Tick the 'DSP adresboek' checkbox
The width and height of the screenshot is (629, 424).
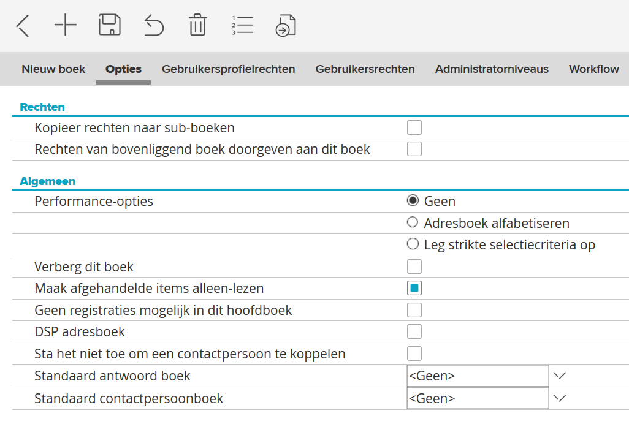[414, 332]
